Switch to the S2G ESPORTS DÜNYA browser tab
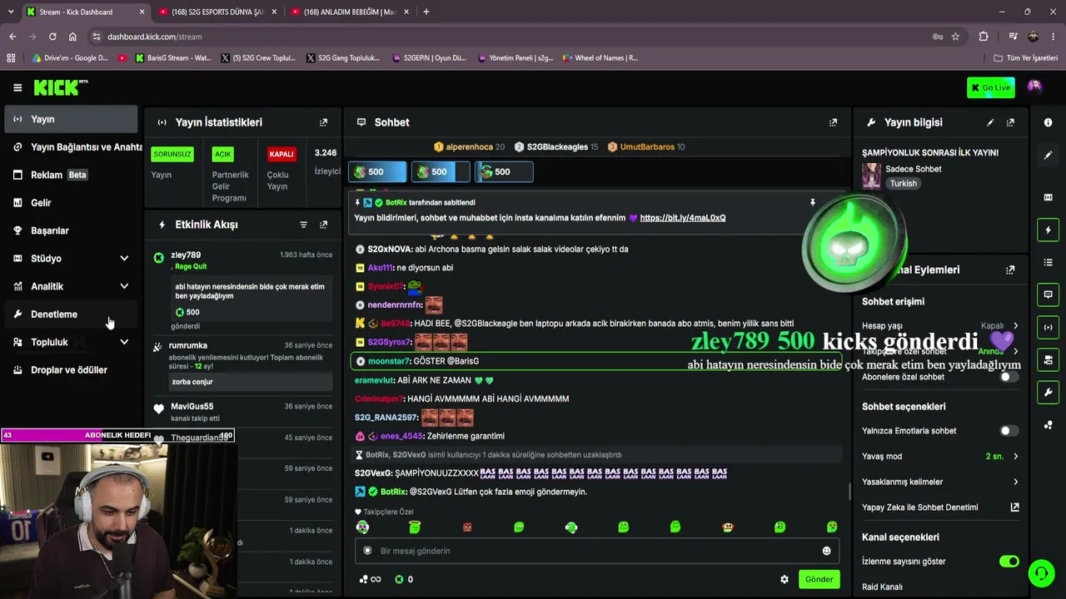Image resolution: width=1066 pixels, height=599 pixels. tap(217, 12)
